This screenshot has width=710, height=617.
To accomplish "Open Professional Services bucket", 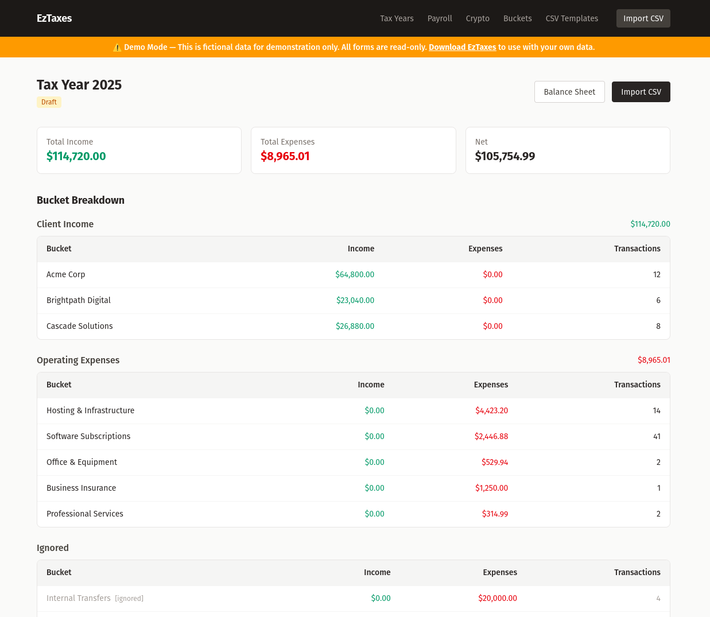I will tap(354, 514).
